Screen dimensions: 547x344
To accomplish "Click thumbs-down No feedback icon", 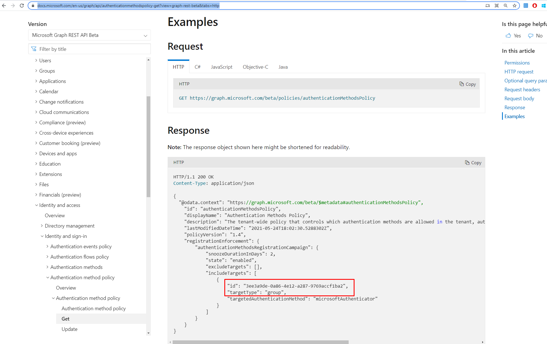I will [531, 36].
